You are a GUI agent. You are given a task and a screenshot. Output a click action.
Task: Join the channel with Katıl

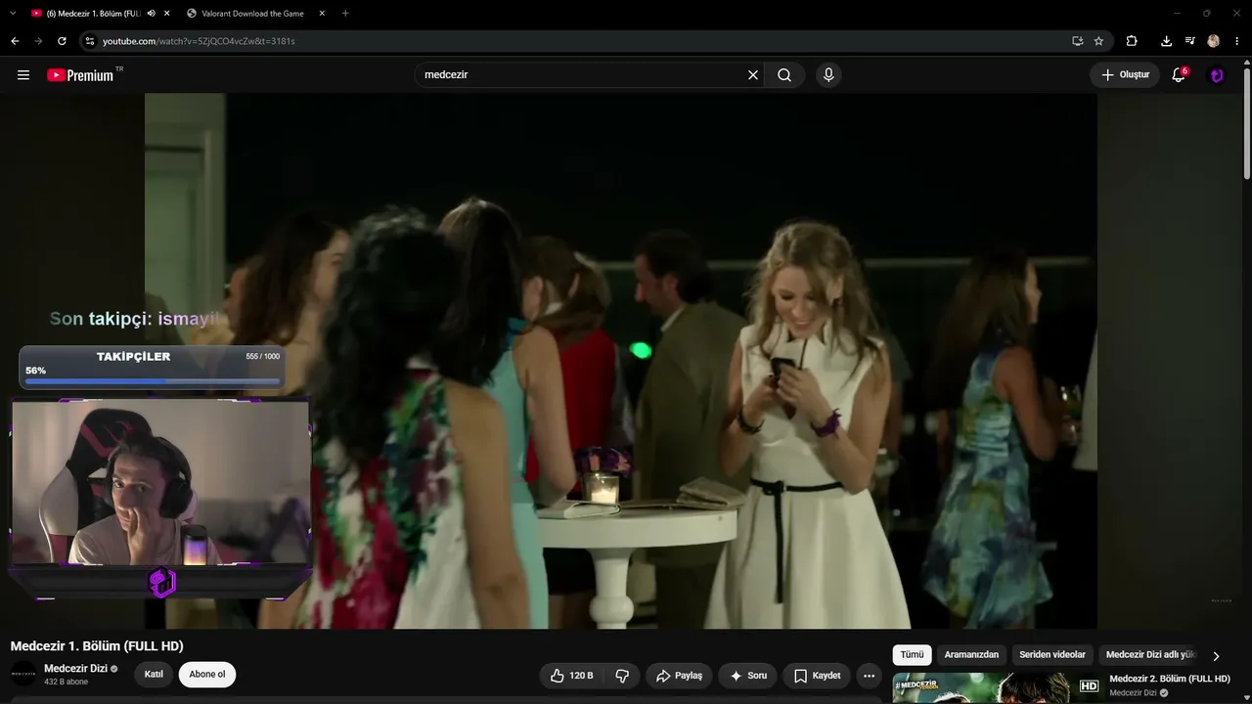154,675
